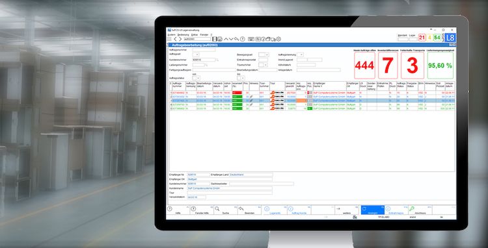
Task: Click the blue Anzeigen function button
Action: click(373, 210)
